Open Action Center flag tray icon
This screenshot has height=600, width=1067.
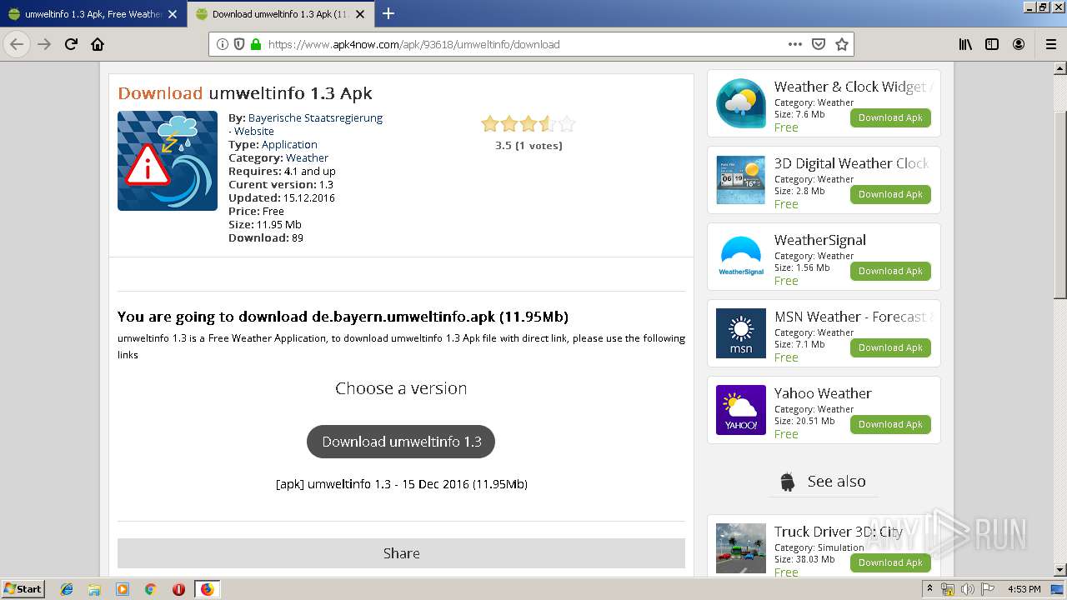pyautogui.click(x=987, y=589)
